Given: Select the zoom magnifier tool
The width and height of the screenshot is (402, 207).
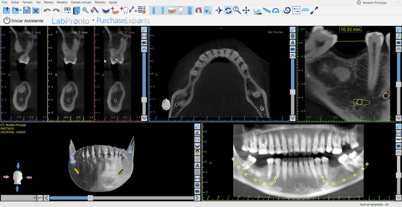Looking at the screenshot, I should (237, 11).
